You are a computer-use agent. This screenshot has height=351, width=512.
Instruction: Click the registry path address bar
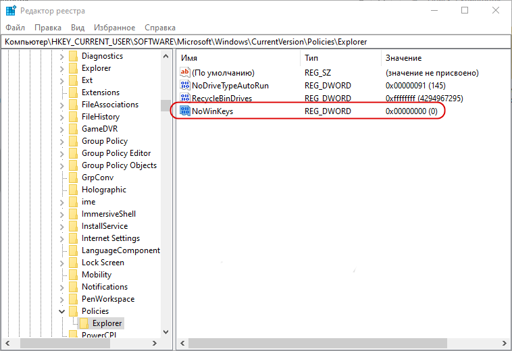pos(256,42)
